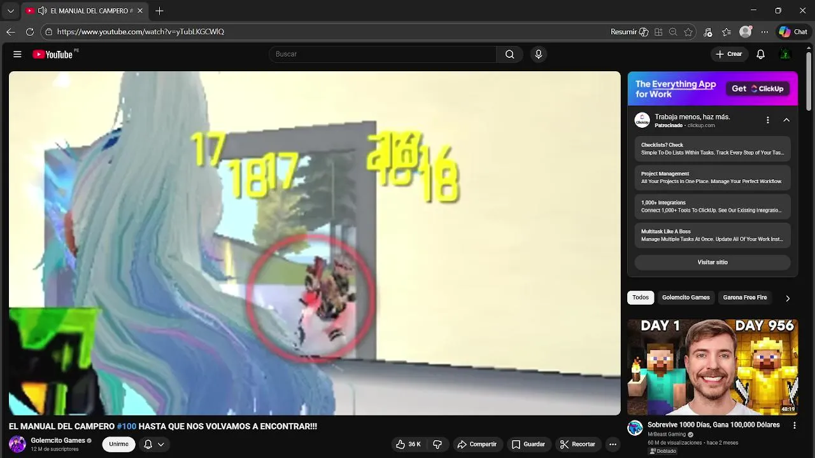This screenshot has height=458, width=815.
Task: Start voice search with microphone icon
Action: [539, 54]
